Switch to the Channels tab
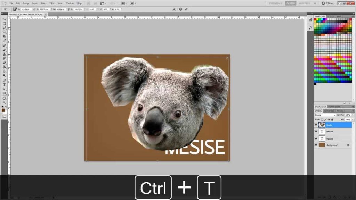The width and height of the screenshot is (356, 200). pos(329,111)
